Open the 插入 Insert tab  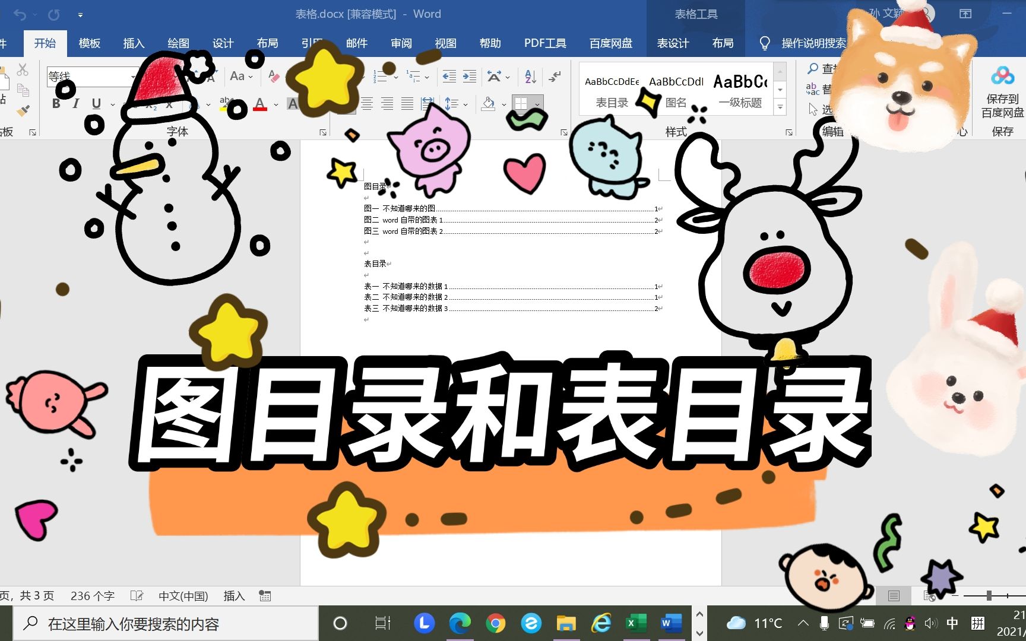(x=134, y=43)
